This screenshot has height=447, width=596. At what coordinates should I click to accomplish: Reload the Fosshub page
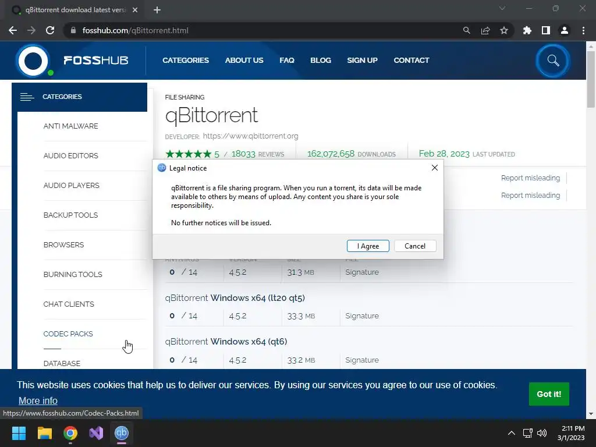click(50, 30)
